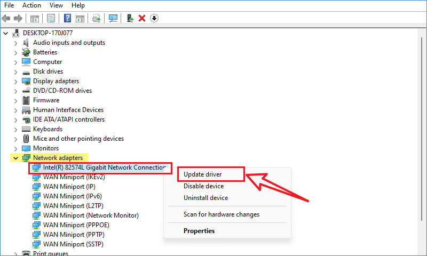The width and height of the screenshot is (427, 256).
Task: Expand the Disk drives category
Action: point(16,72)
